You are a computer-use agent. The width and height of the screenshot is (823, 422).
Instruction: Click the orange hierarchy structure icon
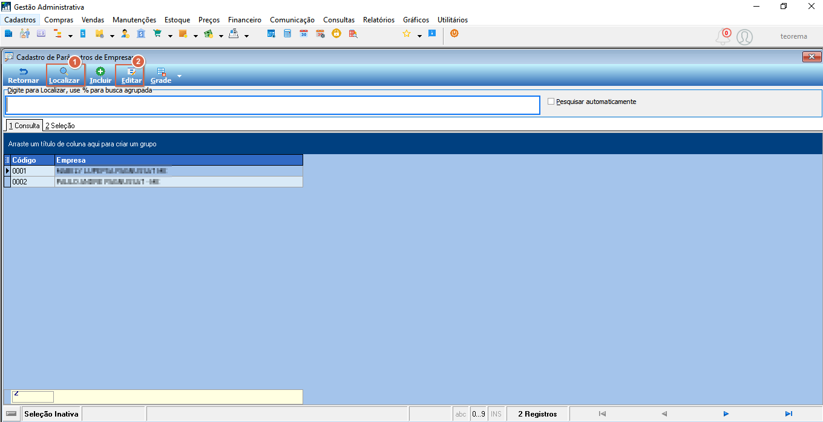[x=59, y=34]
